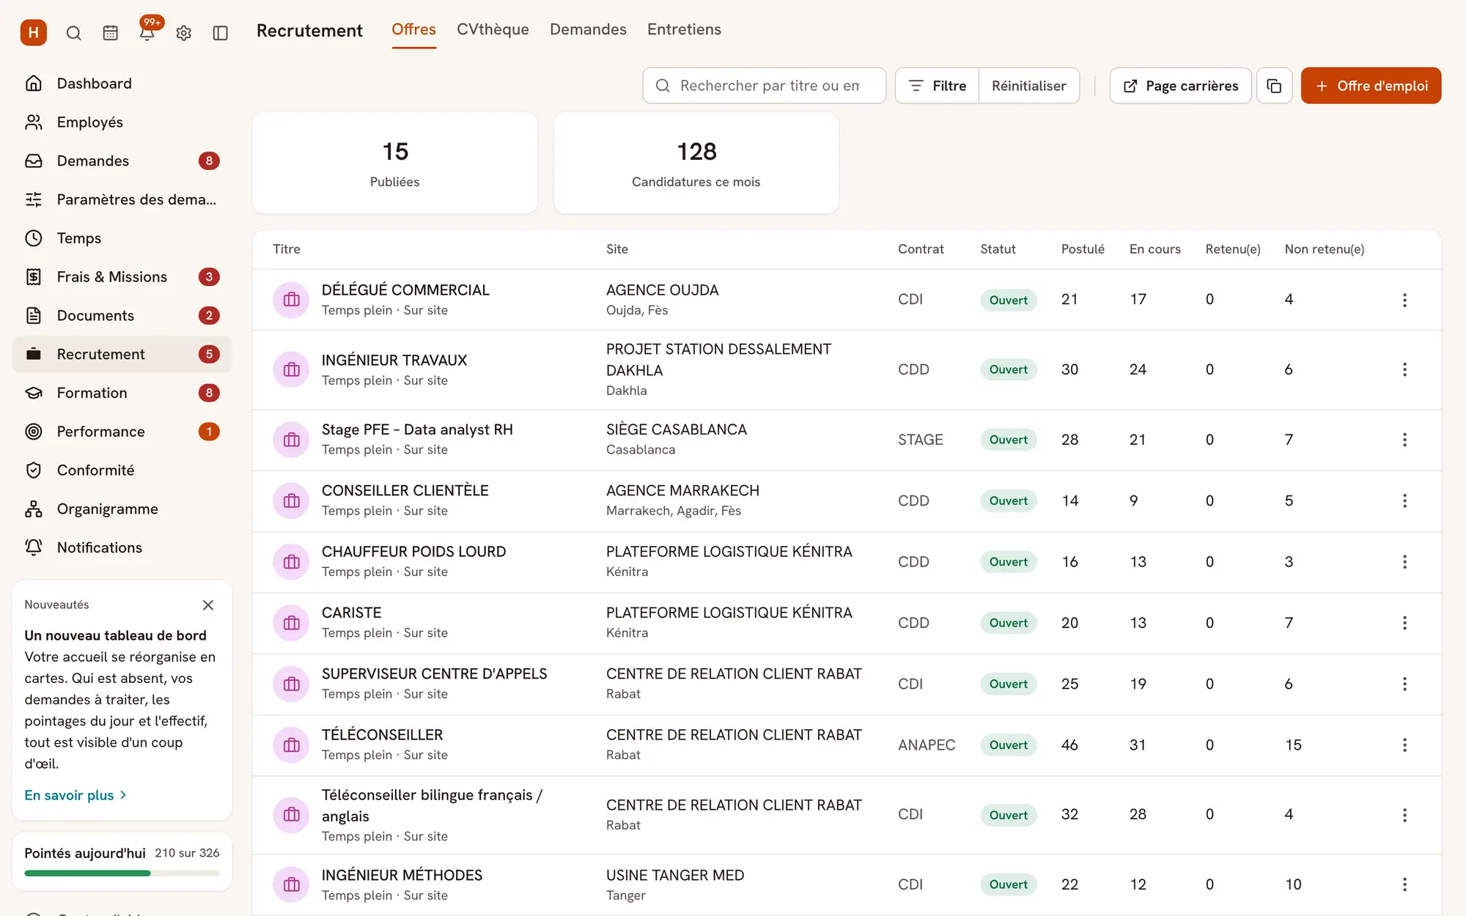Open row menu for Stage PFE Data analyst
1466x916 pixels.
(1404, 440)
